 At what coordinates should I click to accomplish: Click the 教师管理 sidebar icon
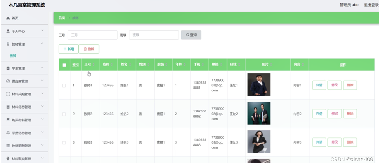pyautogui.click(x=8, y=44)
